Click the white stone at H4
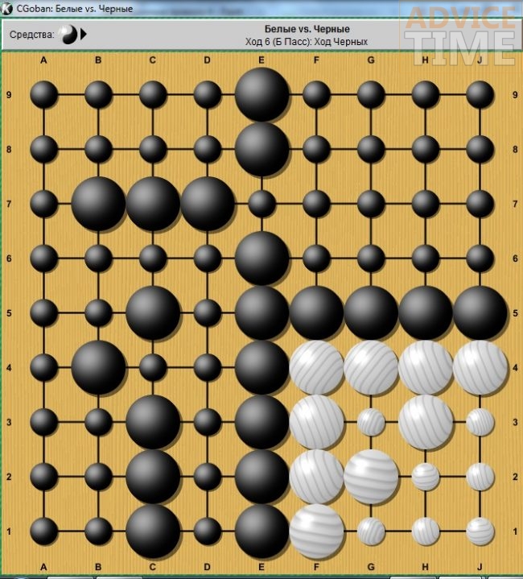 pos(426,368)
